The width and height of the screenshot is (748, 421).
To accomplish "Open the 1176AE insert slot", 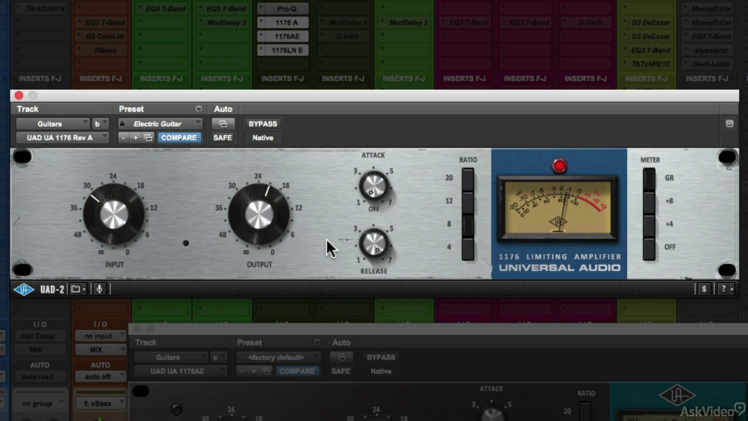I will 283,37.
